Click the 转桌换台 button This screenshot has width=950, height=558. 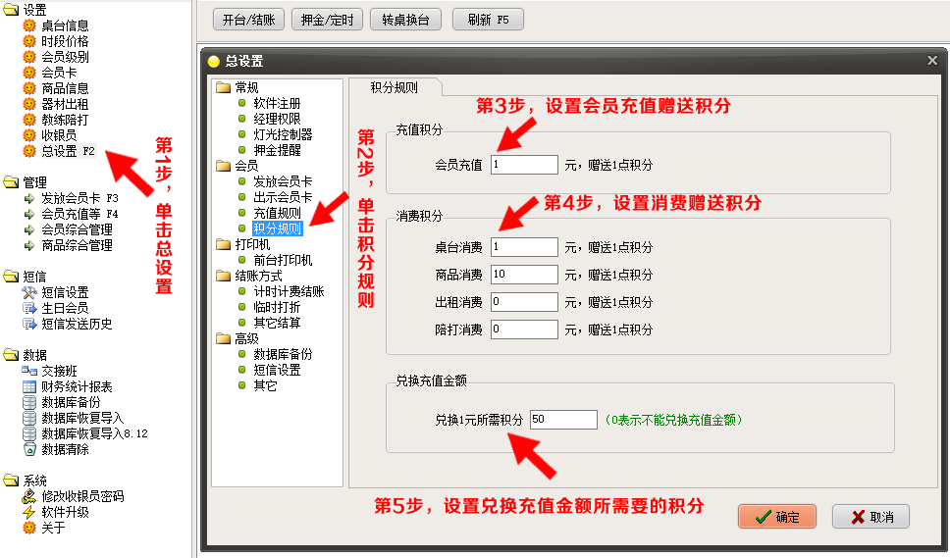click(x=406, y=20)
